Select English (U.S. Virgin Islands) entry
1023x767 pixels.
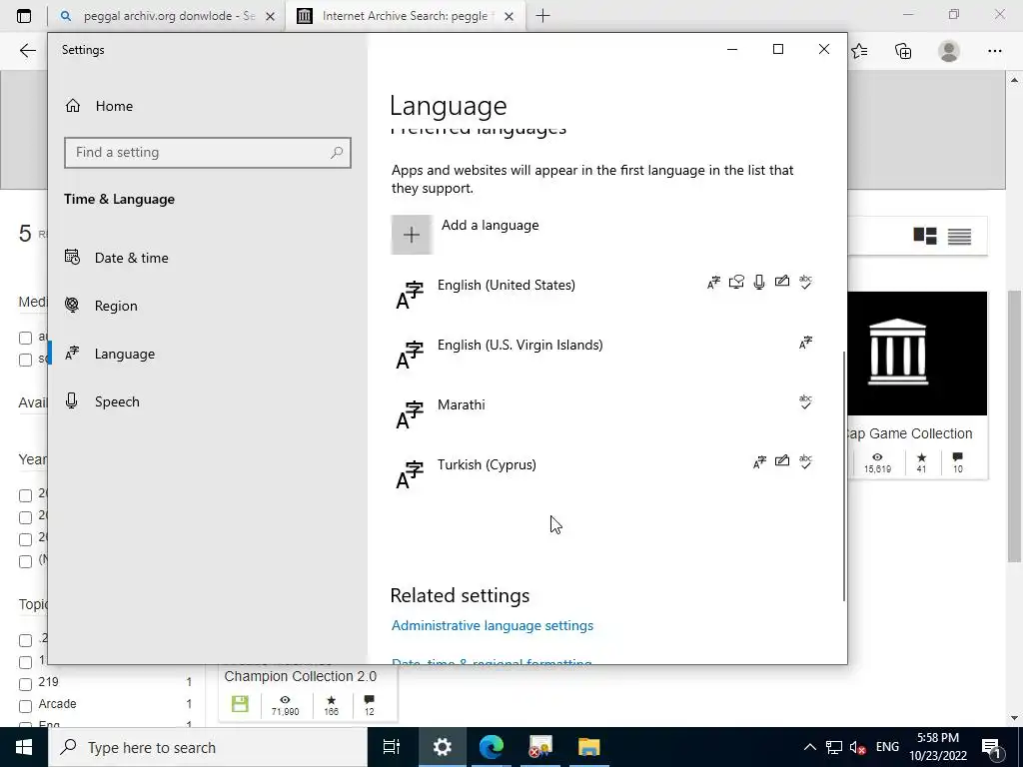tap(603, 354)
